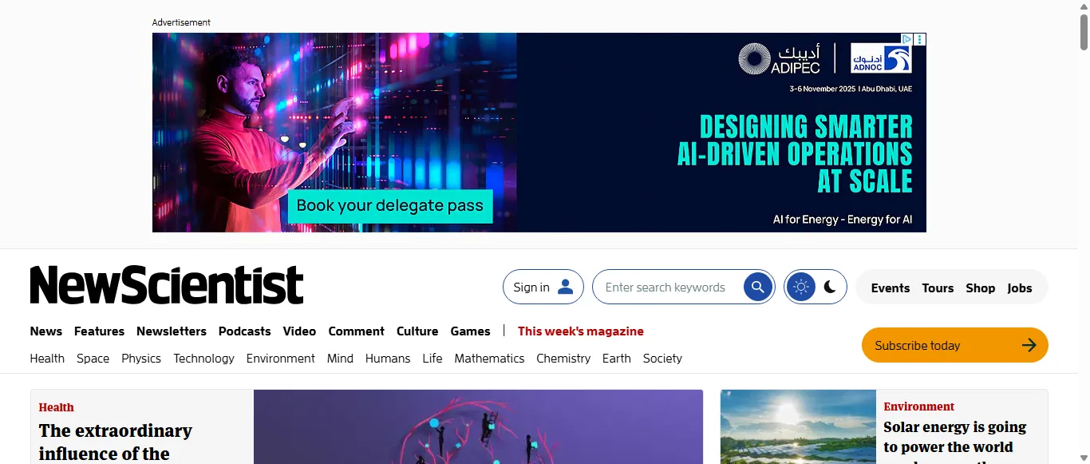The height and width of the screenshot is (464, 1090).
Task: Click the New Scientist logo
Action: tap(167, 285)
